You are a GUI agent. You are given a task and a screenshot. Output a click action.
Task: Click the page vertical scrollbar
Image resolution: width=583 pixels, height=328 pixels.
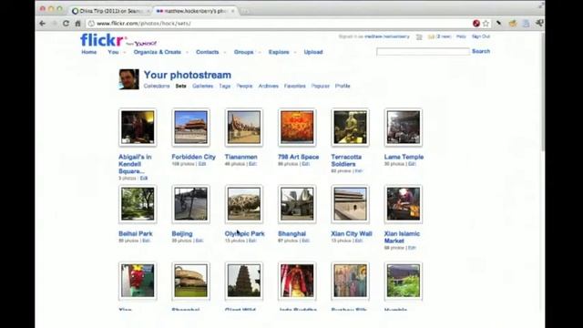pyautogui.click(x=543, y=93)
